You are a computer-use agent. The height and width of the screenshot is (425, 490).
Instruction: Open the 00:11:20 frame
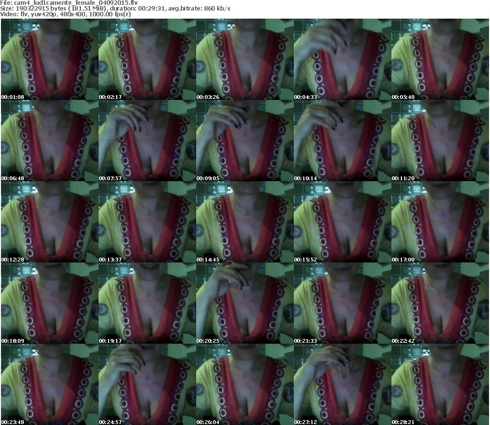point(440,141)
